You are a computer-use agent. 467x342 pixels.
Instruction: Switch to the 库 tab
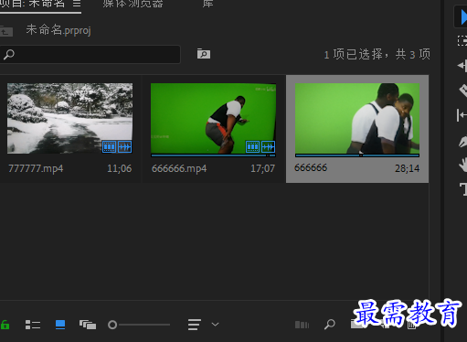207,4
